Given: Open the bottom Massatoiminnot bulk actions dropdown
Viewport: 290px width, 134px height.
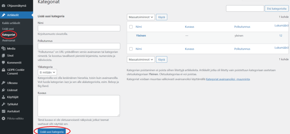Looking at the screenshot, I should [x=141, y=60].
